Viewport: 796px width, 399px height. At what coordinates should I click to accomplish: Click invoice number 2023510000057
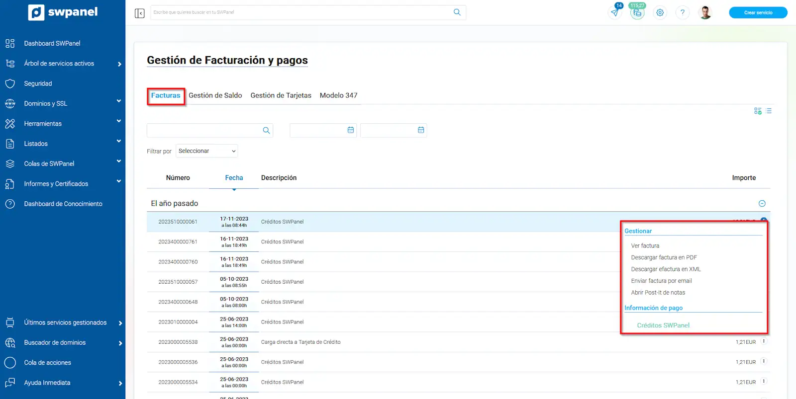coord(178,282)
